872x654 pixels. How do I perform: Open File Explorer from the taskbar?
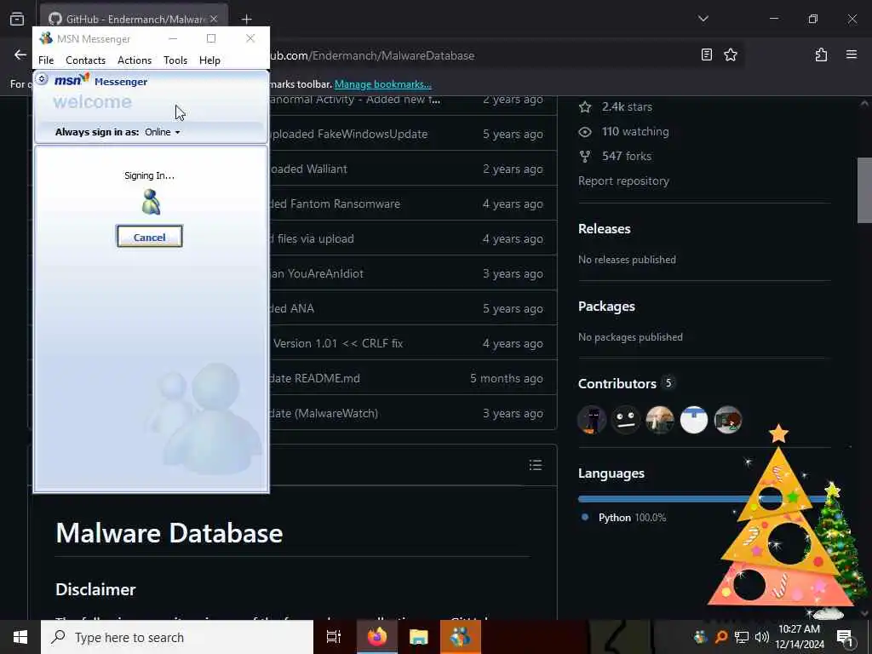[x=419, y=637]
